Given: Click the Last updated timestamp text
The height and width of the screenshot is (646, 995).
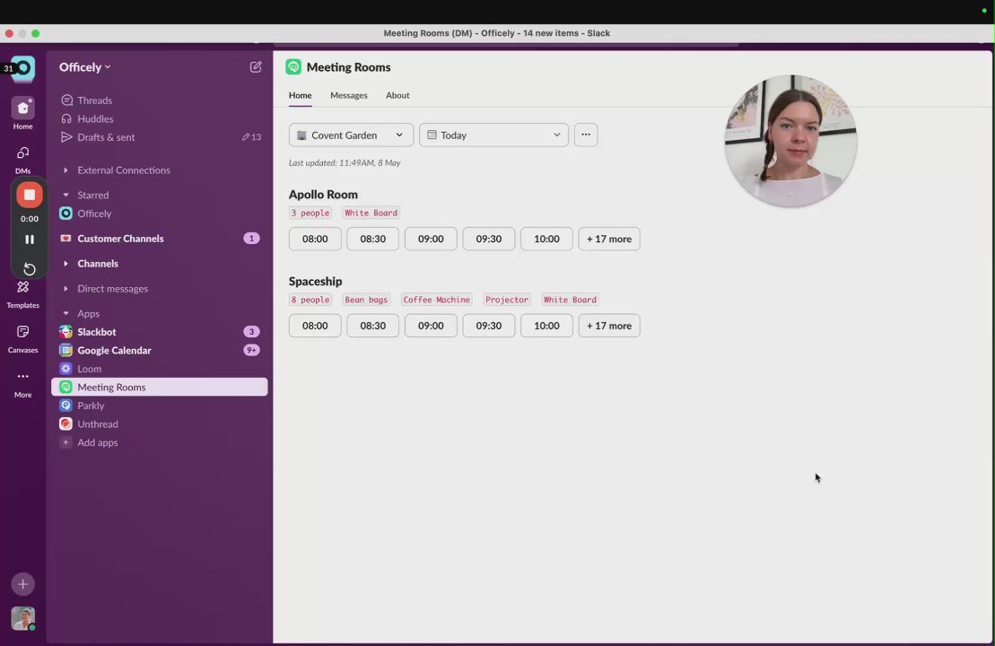Looking at the screenshot, I should coord(345,163).
